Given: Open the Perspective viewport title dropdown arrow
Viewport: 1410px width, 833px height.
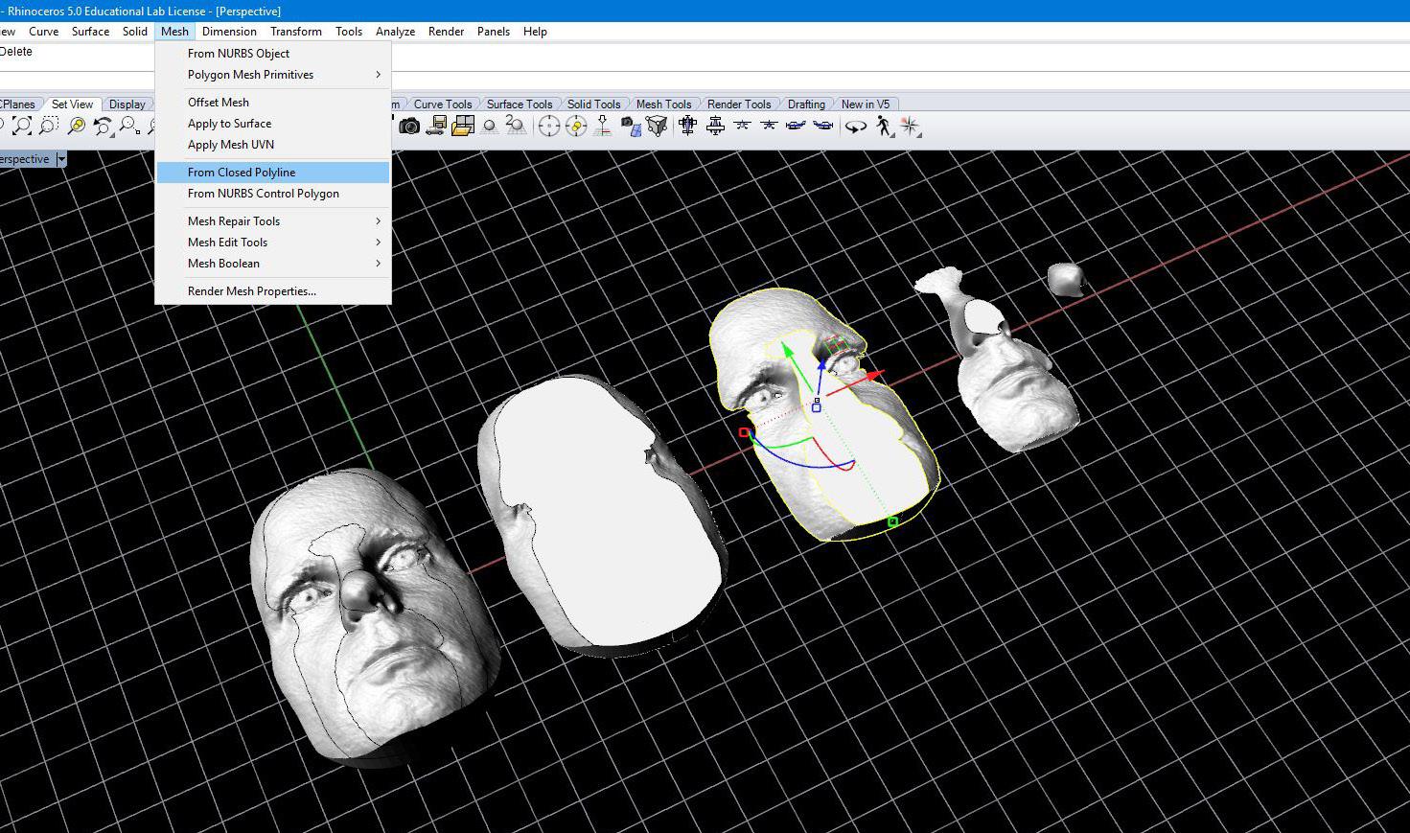Looking at the screenshot, I should (x=61, y=159).
